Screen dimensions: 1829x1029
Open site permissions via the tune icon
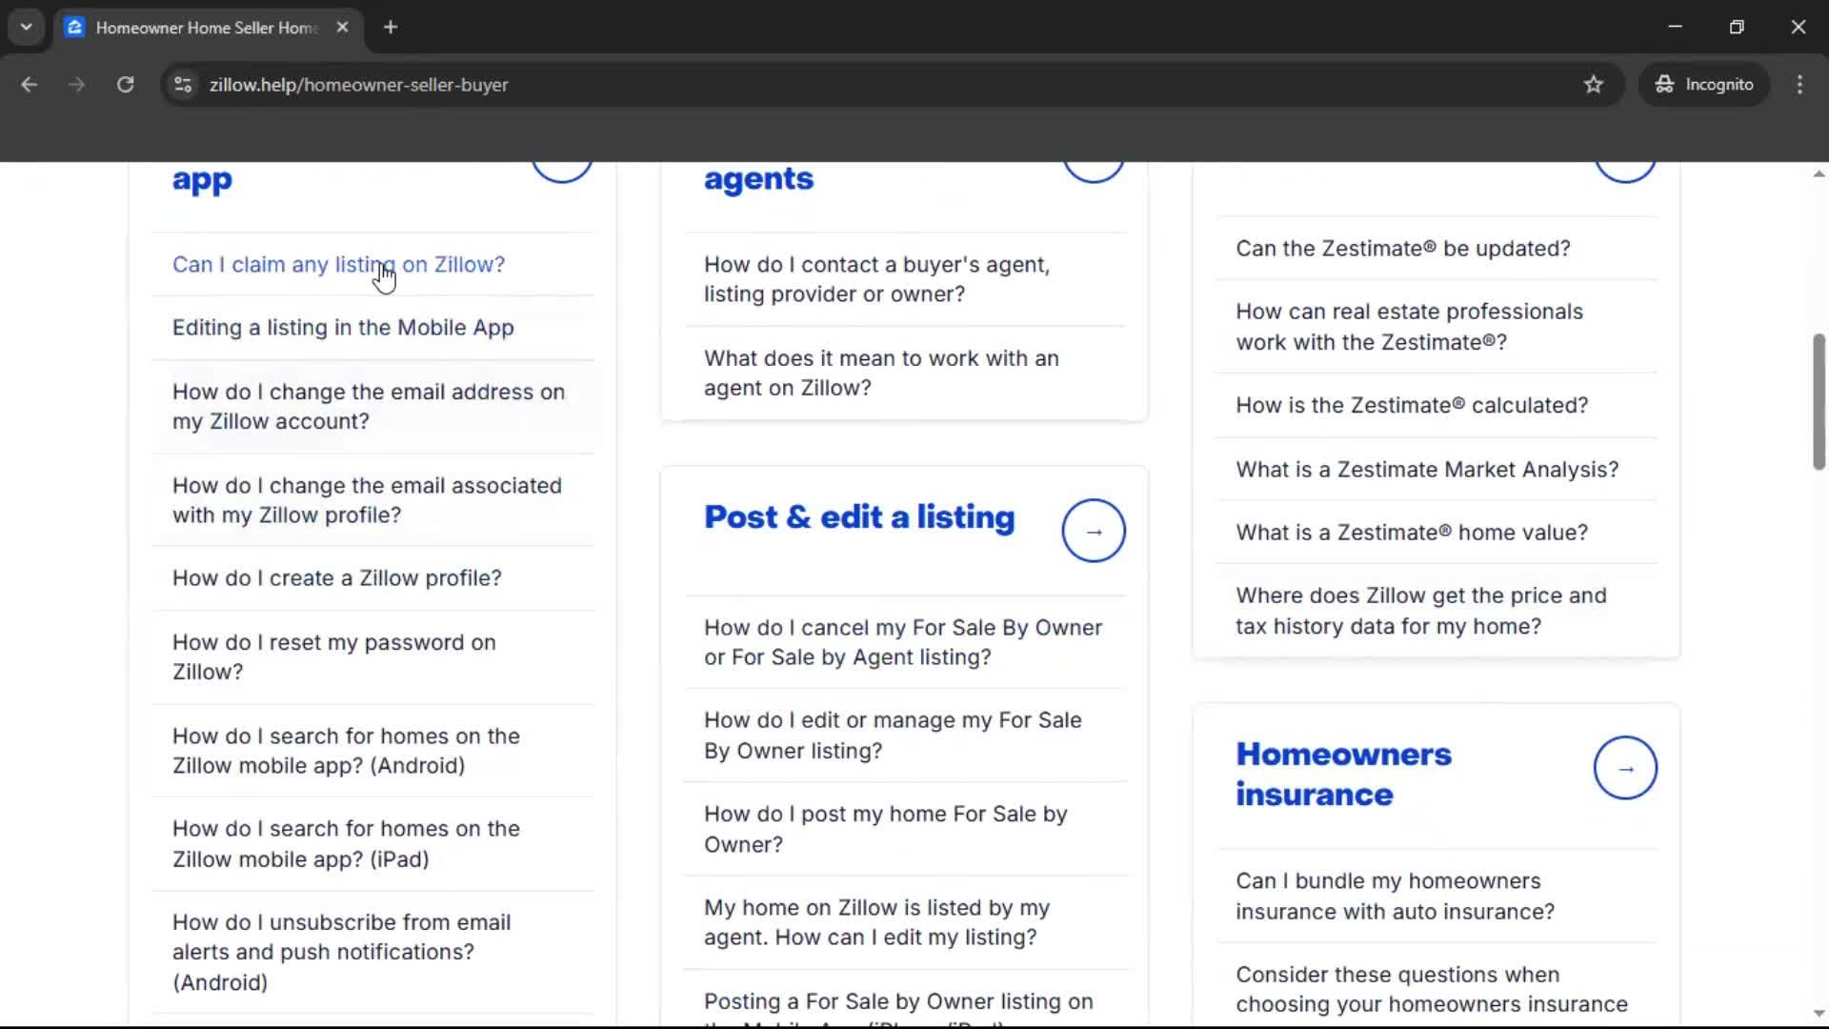(x=182, y=85)
